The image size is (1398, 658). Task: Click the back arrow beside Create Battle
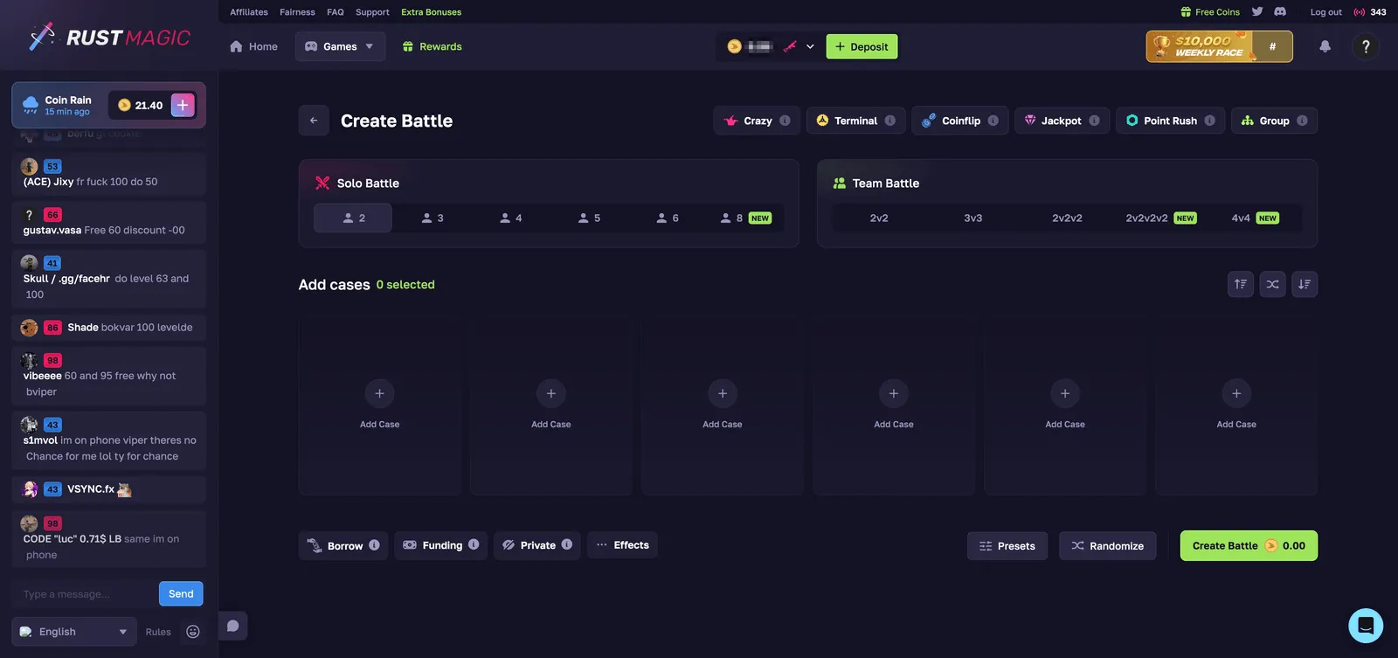point(314,121)
